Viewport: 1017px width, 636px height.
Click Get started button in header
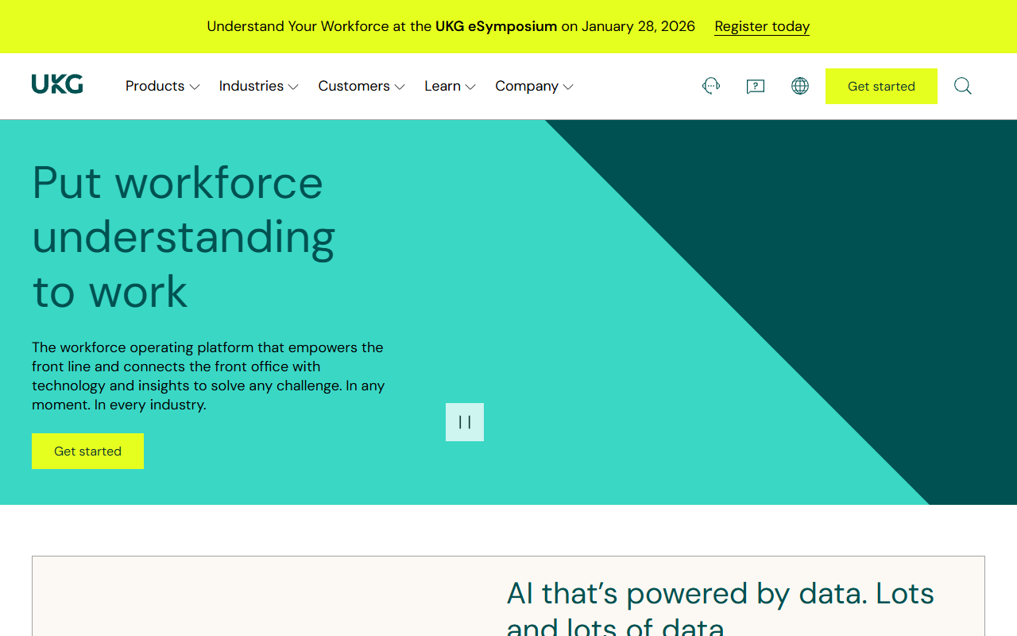881,86
